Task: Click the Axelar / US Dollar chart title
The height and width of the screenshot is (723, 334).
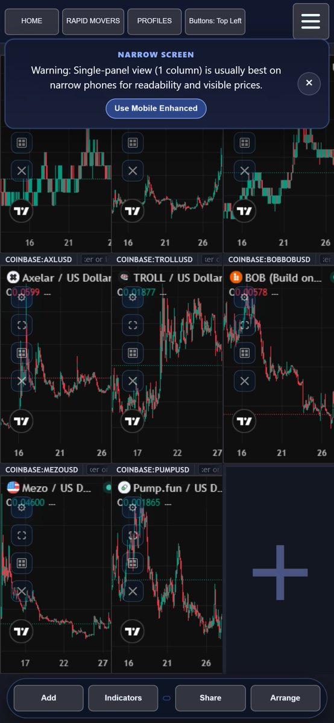Action: click(x=66, y=278)
